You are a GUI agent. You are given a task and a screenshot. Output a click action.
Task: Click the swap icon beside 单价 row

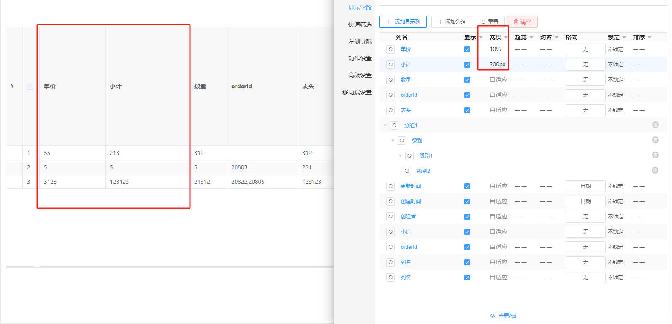point(390,49)
